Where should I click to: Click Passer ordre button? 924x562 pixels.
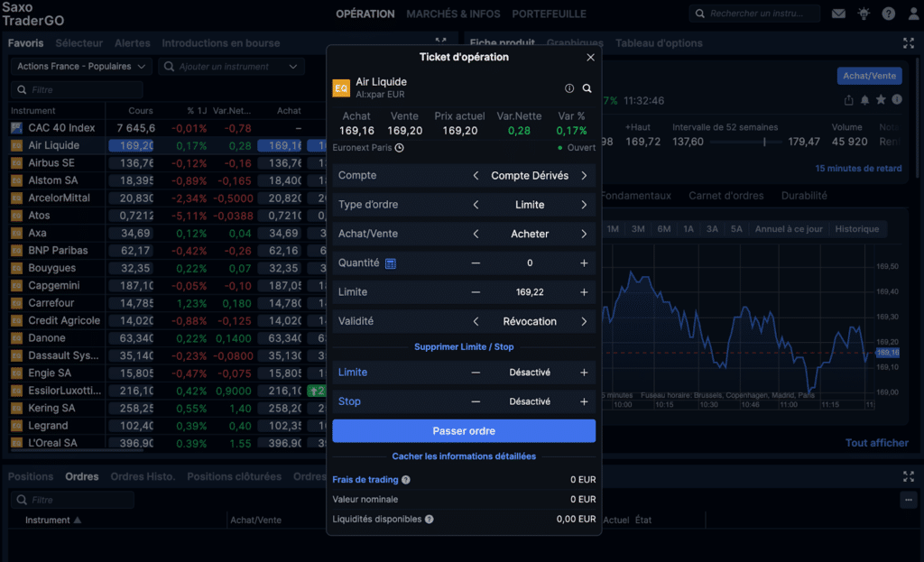click(464, 431)
